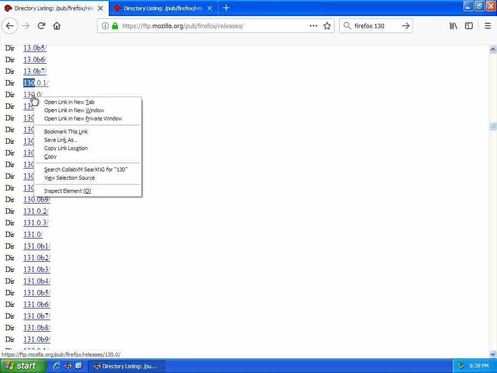
Task: Click the second quick launch icon
Action: pos(68,366)
